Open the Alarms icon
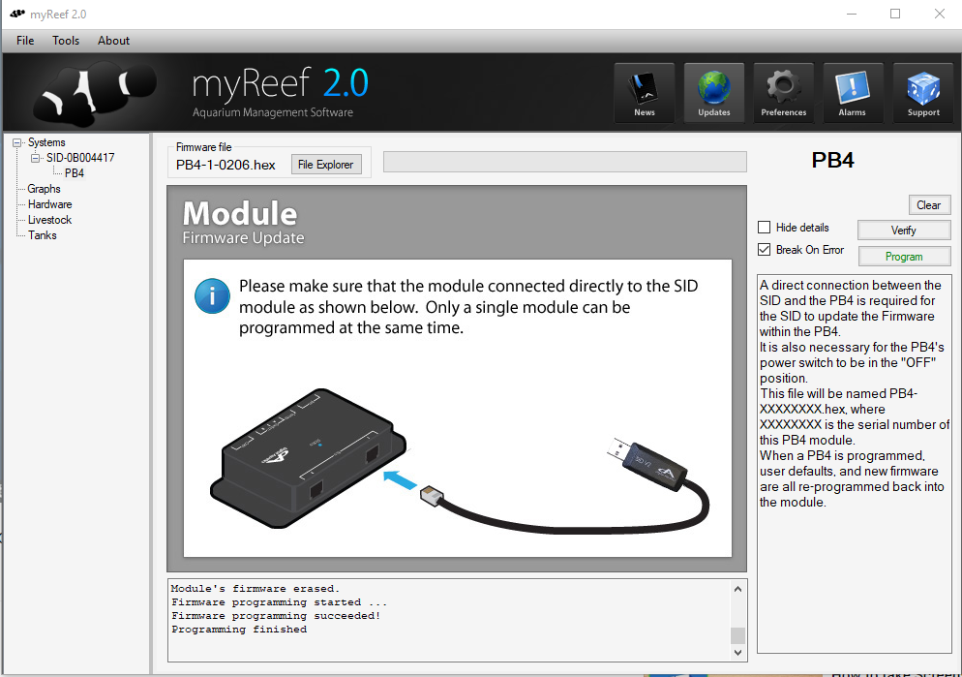This screenshot has height=677, width=962. pyautogui.click(x=853, y=93)
